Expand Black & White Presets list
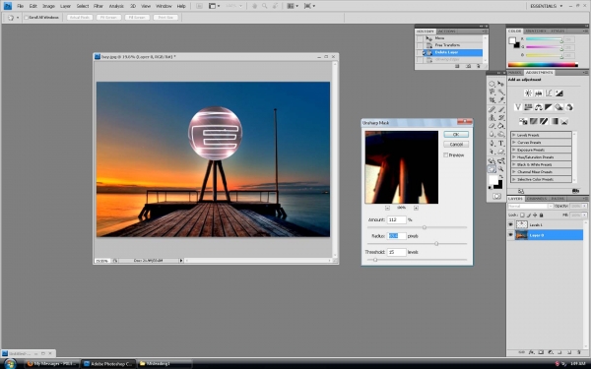This screenshot has height=369, width=591. pyautogui.click(x=514, y=164)
